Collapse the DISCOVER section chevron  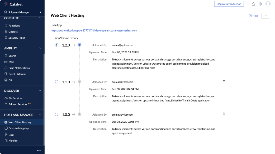pos(40,91)
